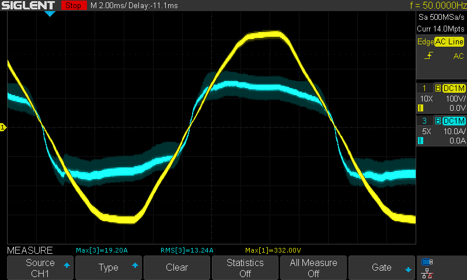Click channel 3 10.0A/ scale value

[455, 131]
